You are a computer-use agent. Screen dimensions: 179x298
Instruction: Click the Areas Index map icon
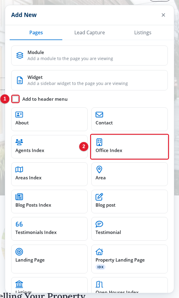(19, 169)
